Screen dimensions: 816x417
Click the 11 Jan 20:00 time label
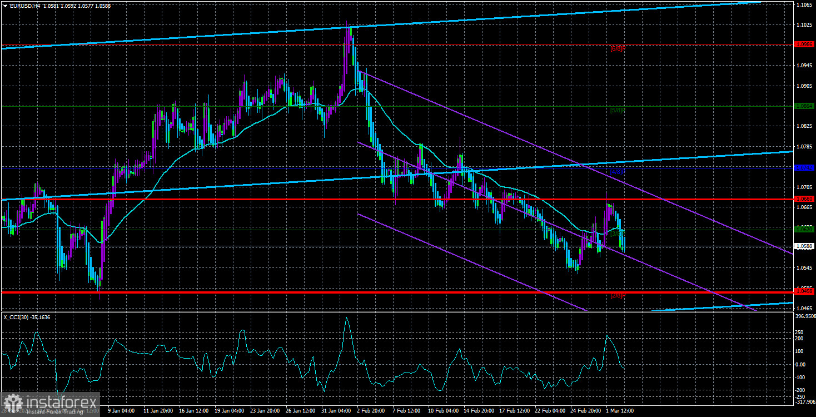(157, 411)
